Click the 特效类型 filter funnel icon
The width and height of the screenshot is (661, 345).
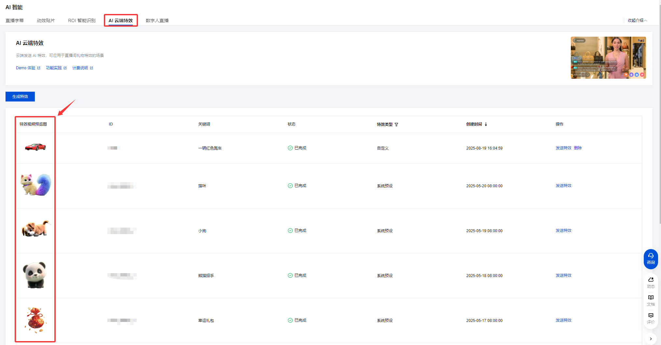396,125
